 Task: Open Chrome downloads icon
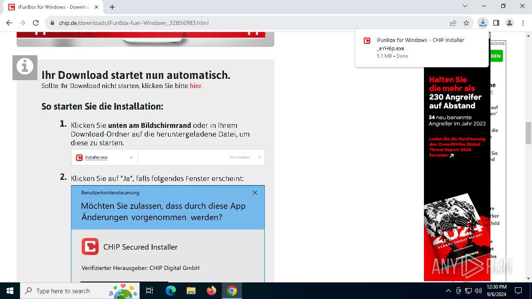483,23
